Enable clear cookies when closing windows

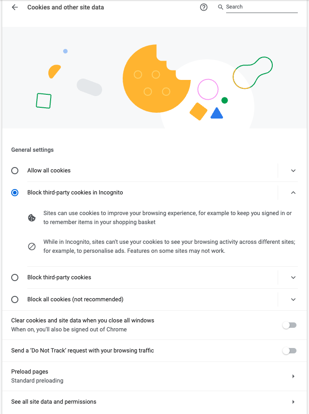(289, 325)
